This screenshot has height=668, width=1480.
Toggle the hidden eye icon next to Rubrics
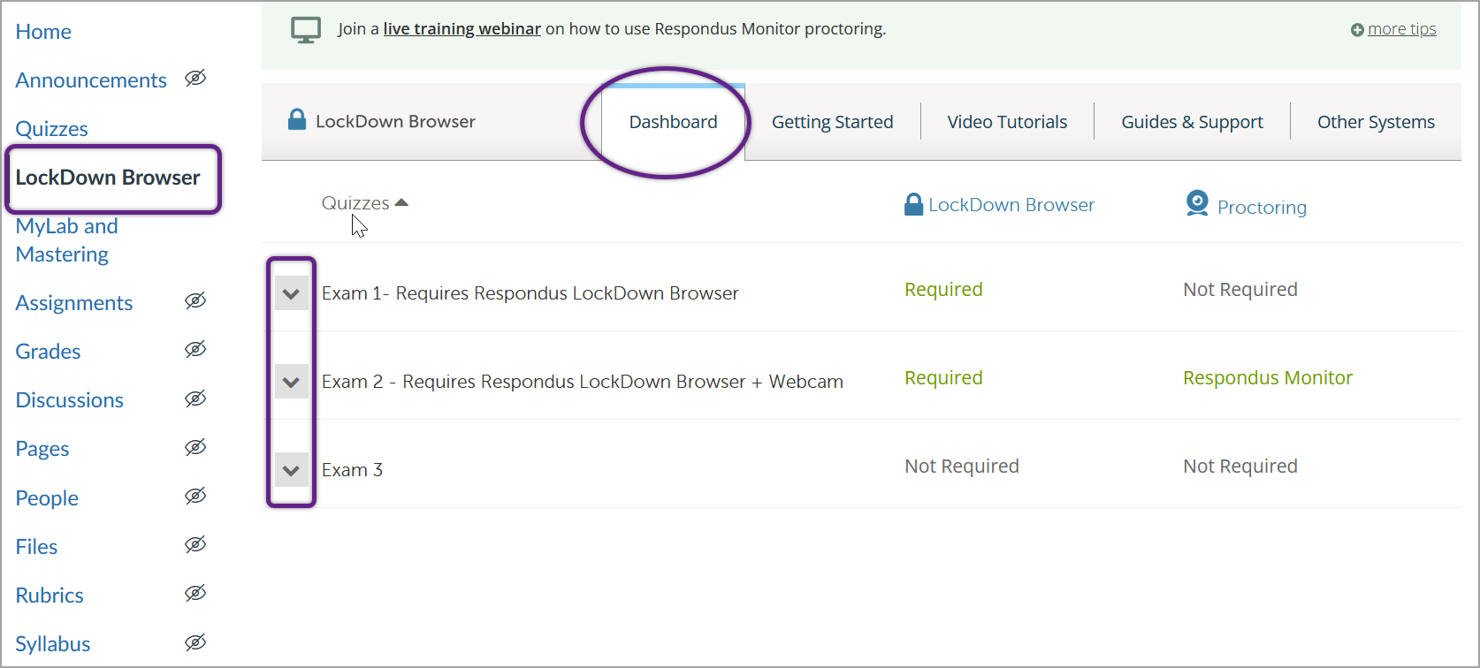point(195,593)
